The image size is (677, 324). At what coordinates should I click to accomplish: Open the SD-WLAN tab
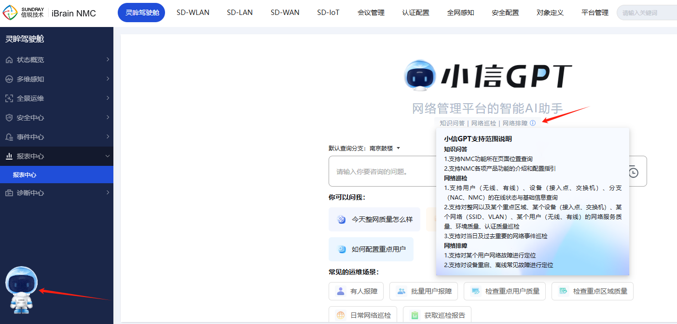[193, 13]
